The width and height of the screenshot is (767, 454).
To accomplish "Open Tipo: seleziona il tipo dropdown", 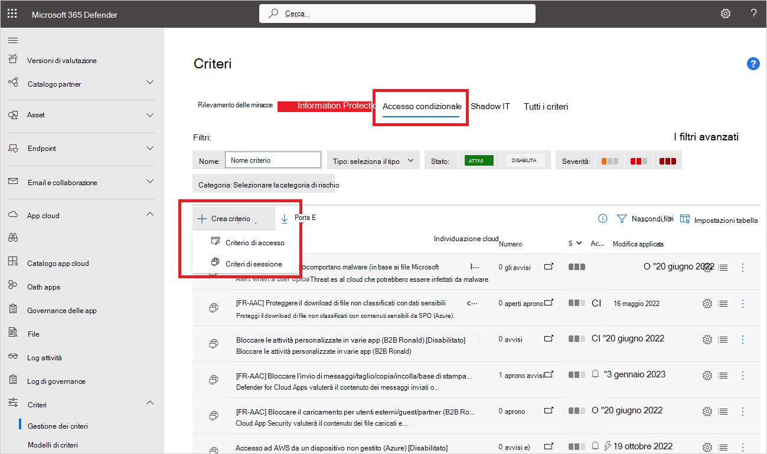I will pos(373,160).
